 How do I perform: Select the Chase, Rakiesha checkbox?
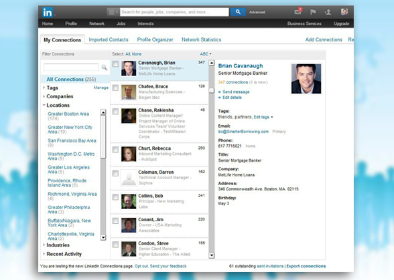(x=115, y=112)
